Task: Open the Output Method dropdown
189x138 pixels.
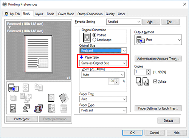Action: pos(158,40)
